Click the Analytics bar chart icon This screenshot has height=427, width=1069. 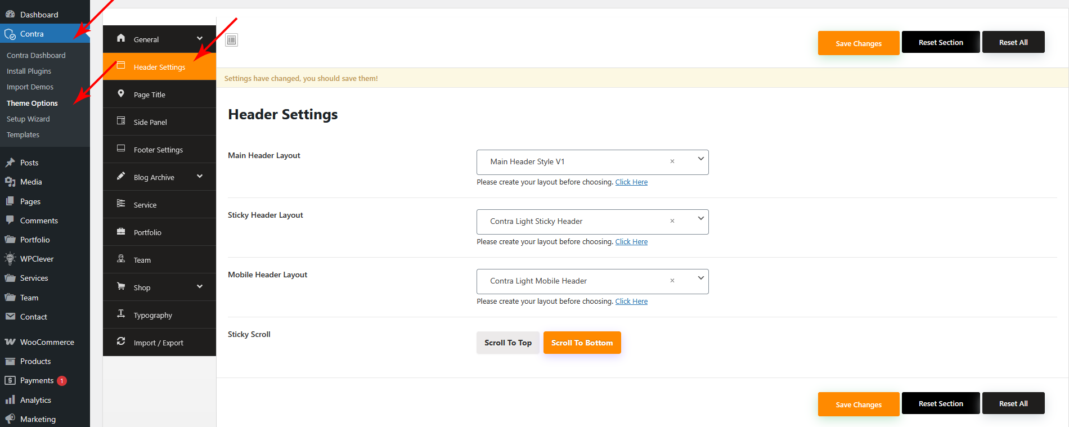pos(10,400)
